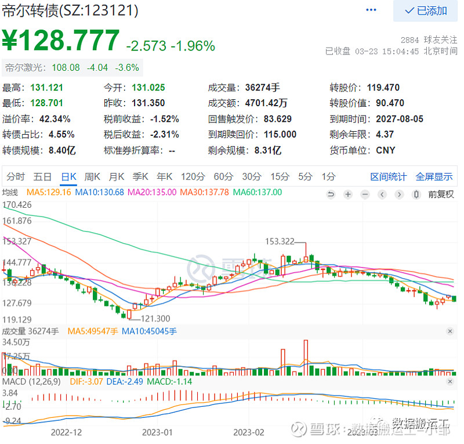Click the 转债占比 value 4.55%
The height and width of the screenshot is (444, 464).
61,135
